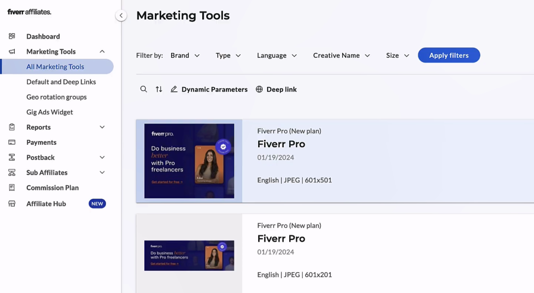Open the Creative Name filter dropdown
534x293 pixels.
[x=342, y=55]
